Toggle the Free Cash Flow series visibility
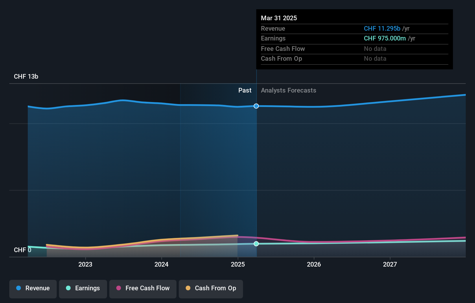 coord(143,289)
